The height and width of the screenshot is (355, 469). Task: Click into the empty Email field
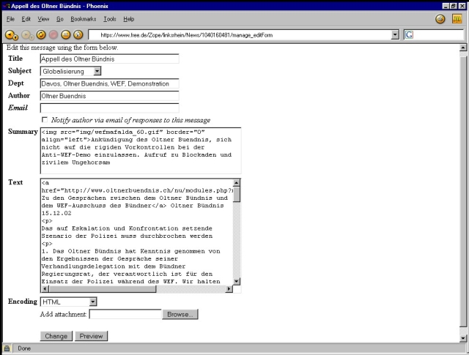tap(109, 108)
